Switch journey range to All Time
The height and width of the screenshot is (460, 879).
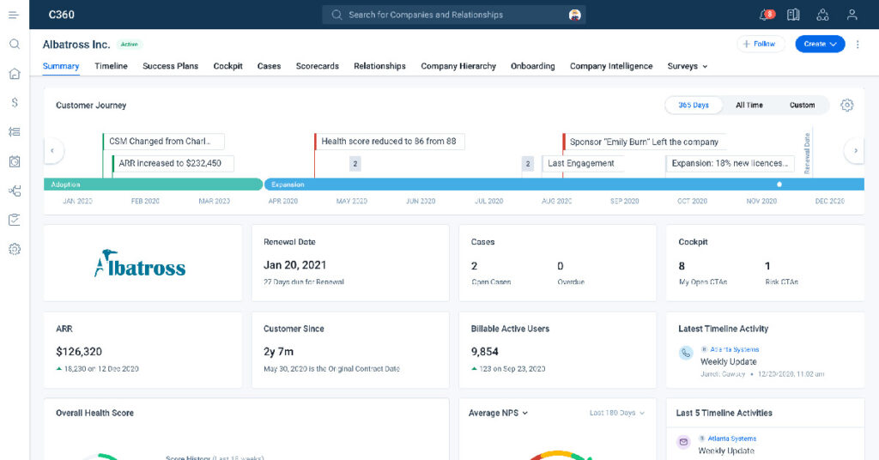point(749,105)
